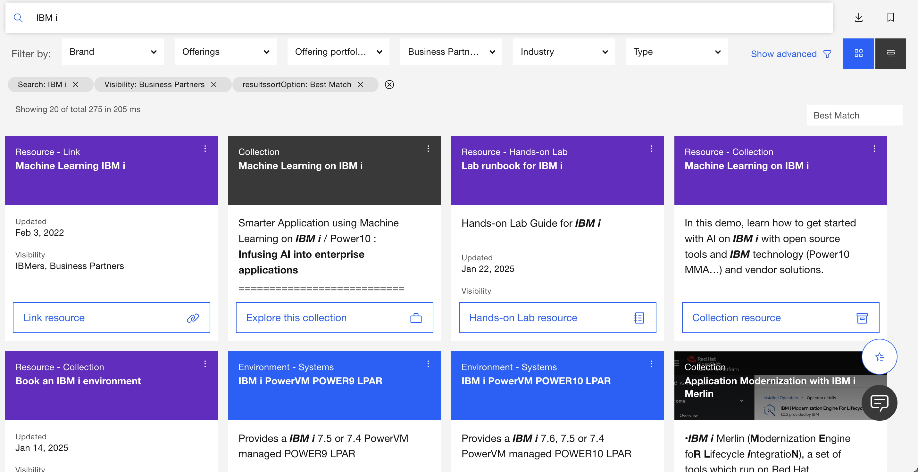Open the kebab menu on Machine Learning on IBM i
This screenshot has width=918, height=472.
(428, 149)
